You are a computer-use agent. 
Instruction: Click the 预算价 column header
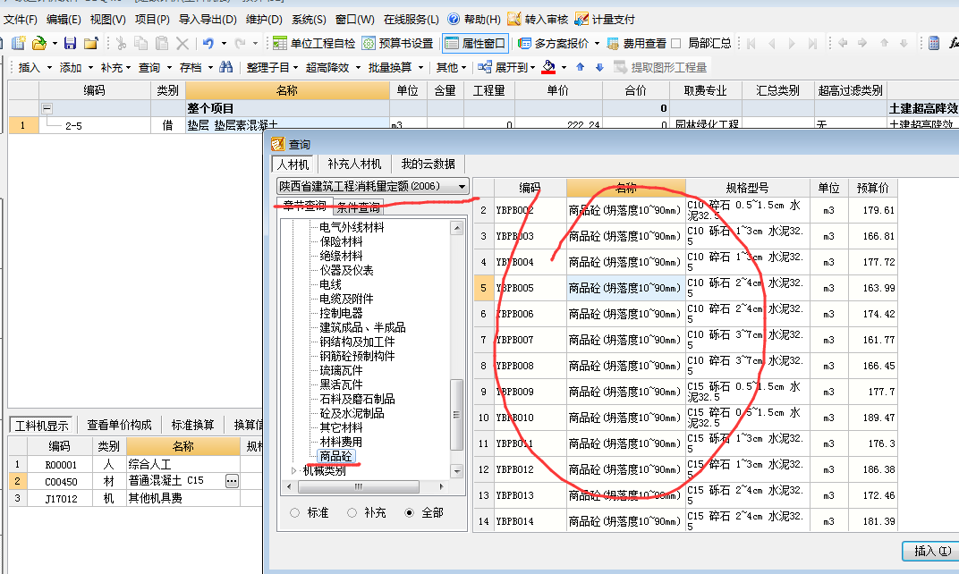(x=873, y=188)
